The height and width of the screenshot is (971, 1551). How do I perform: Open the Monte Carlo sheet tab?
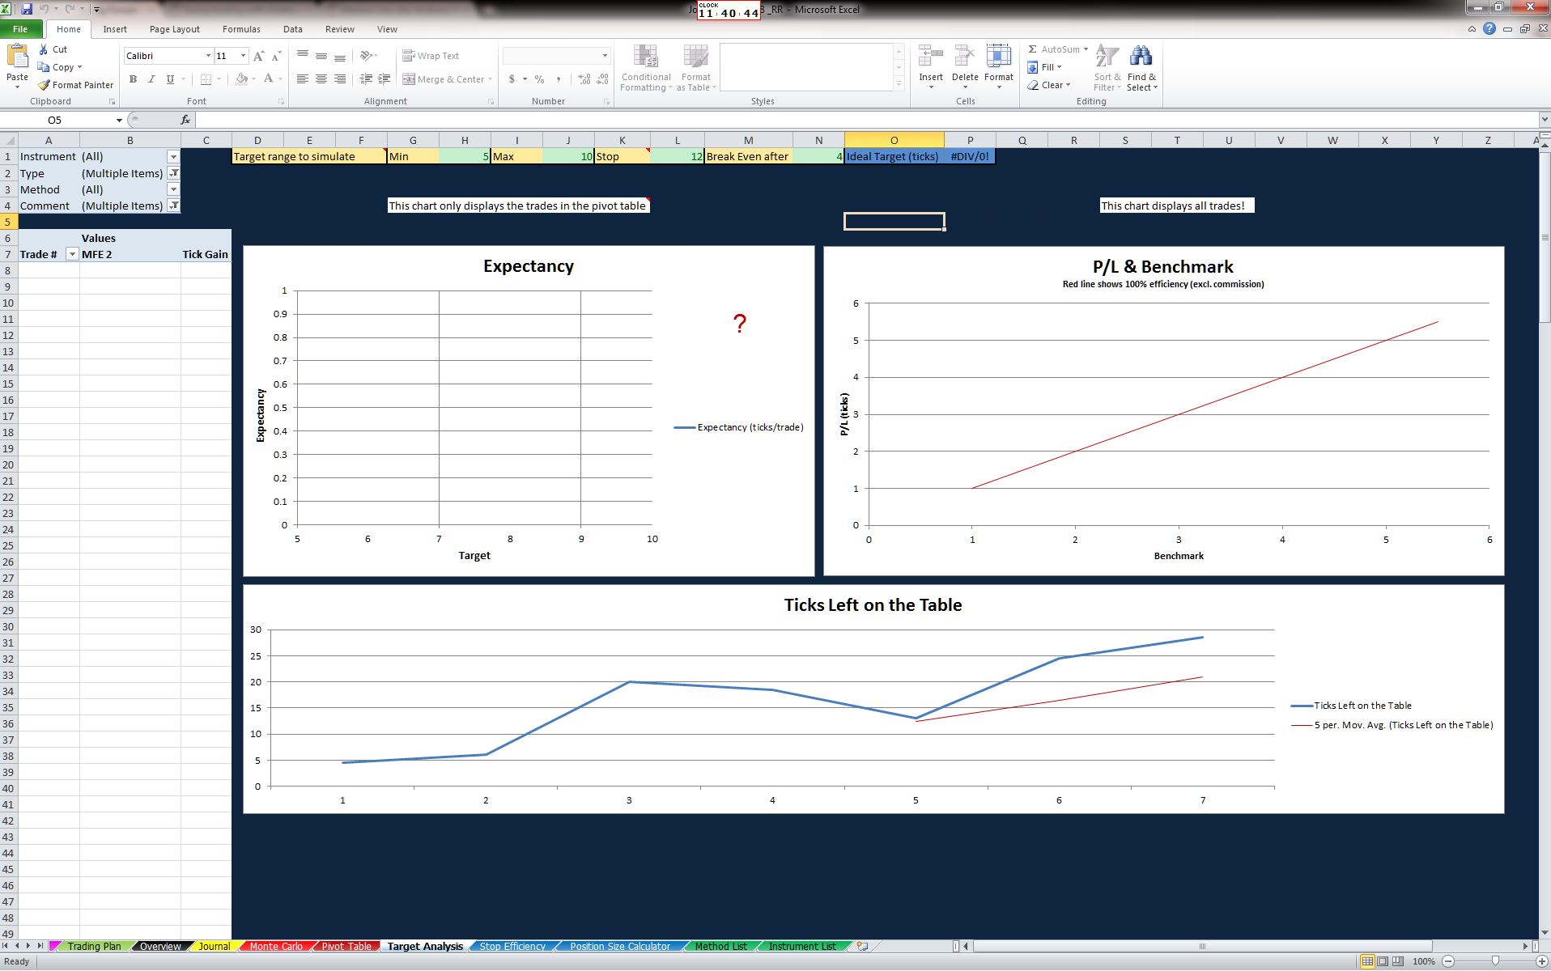coord(276,946)
